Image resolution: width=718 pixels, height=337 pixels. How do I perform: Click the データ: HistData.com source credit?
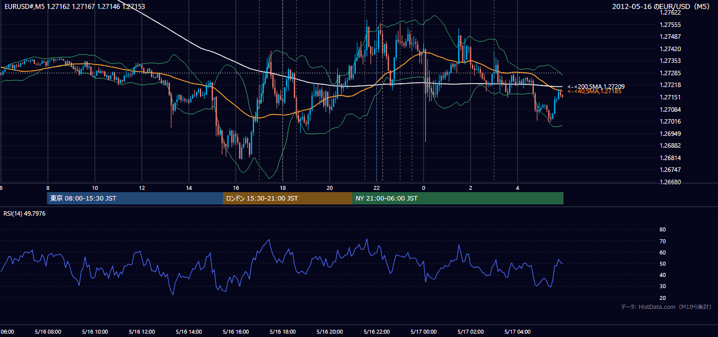click(666, 307)
